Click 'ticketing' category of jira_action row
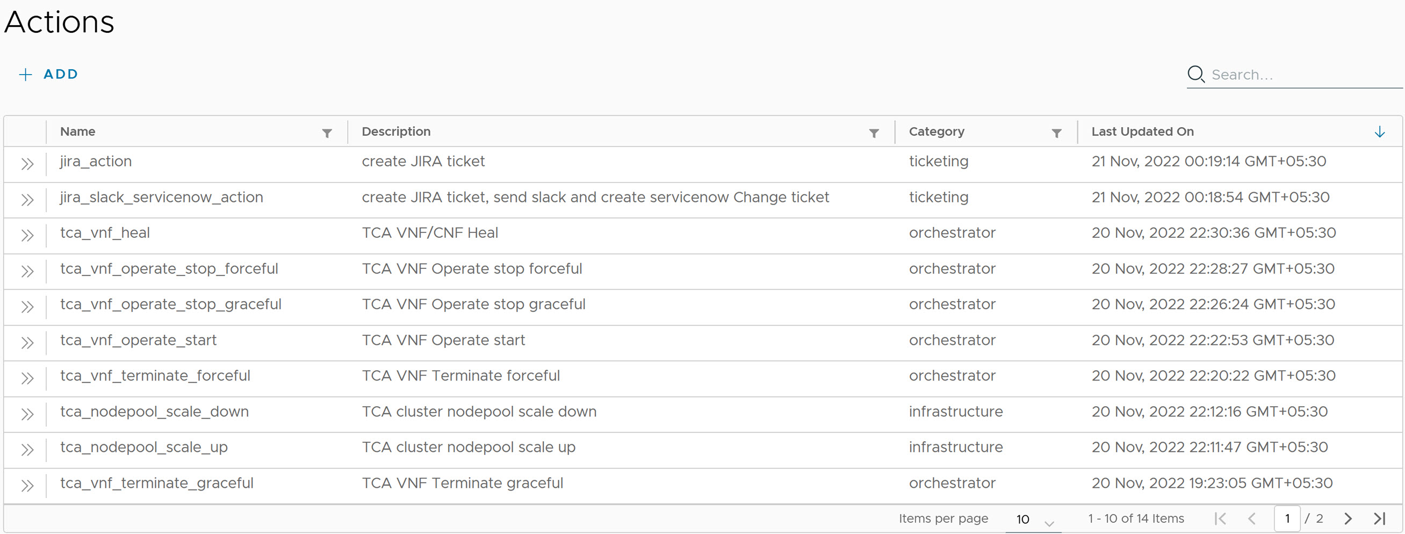1405x534 pixels. pos(939,162)
